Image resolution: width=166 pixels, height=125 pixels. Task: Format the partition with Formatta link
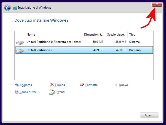[91, 85]
